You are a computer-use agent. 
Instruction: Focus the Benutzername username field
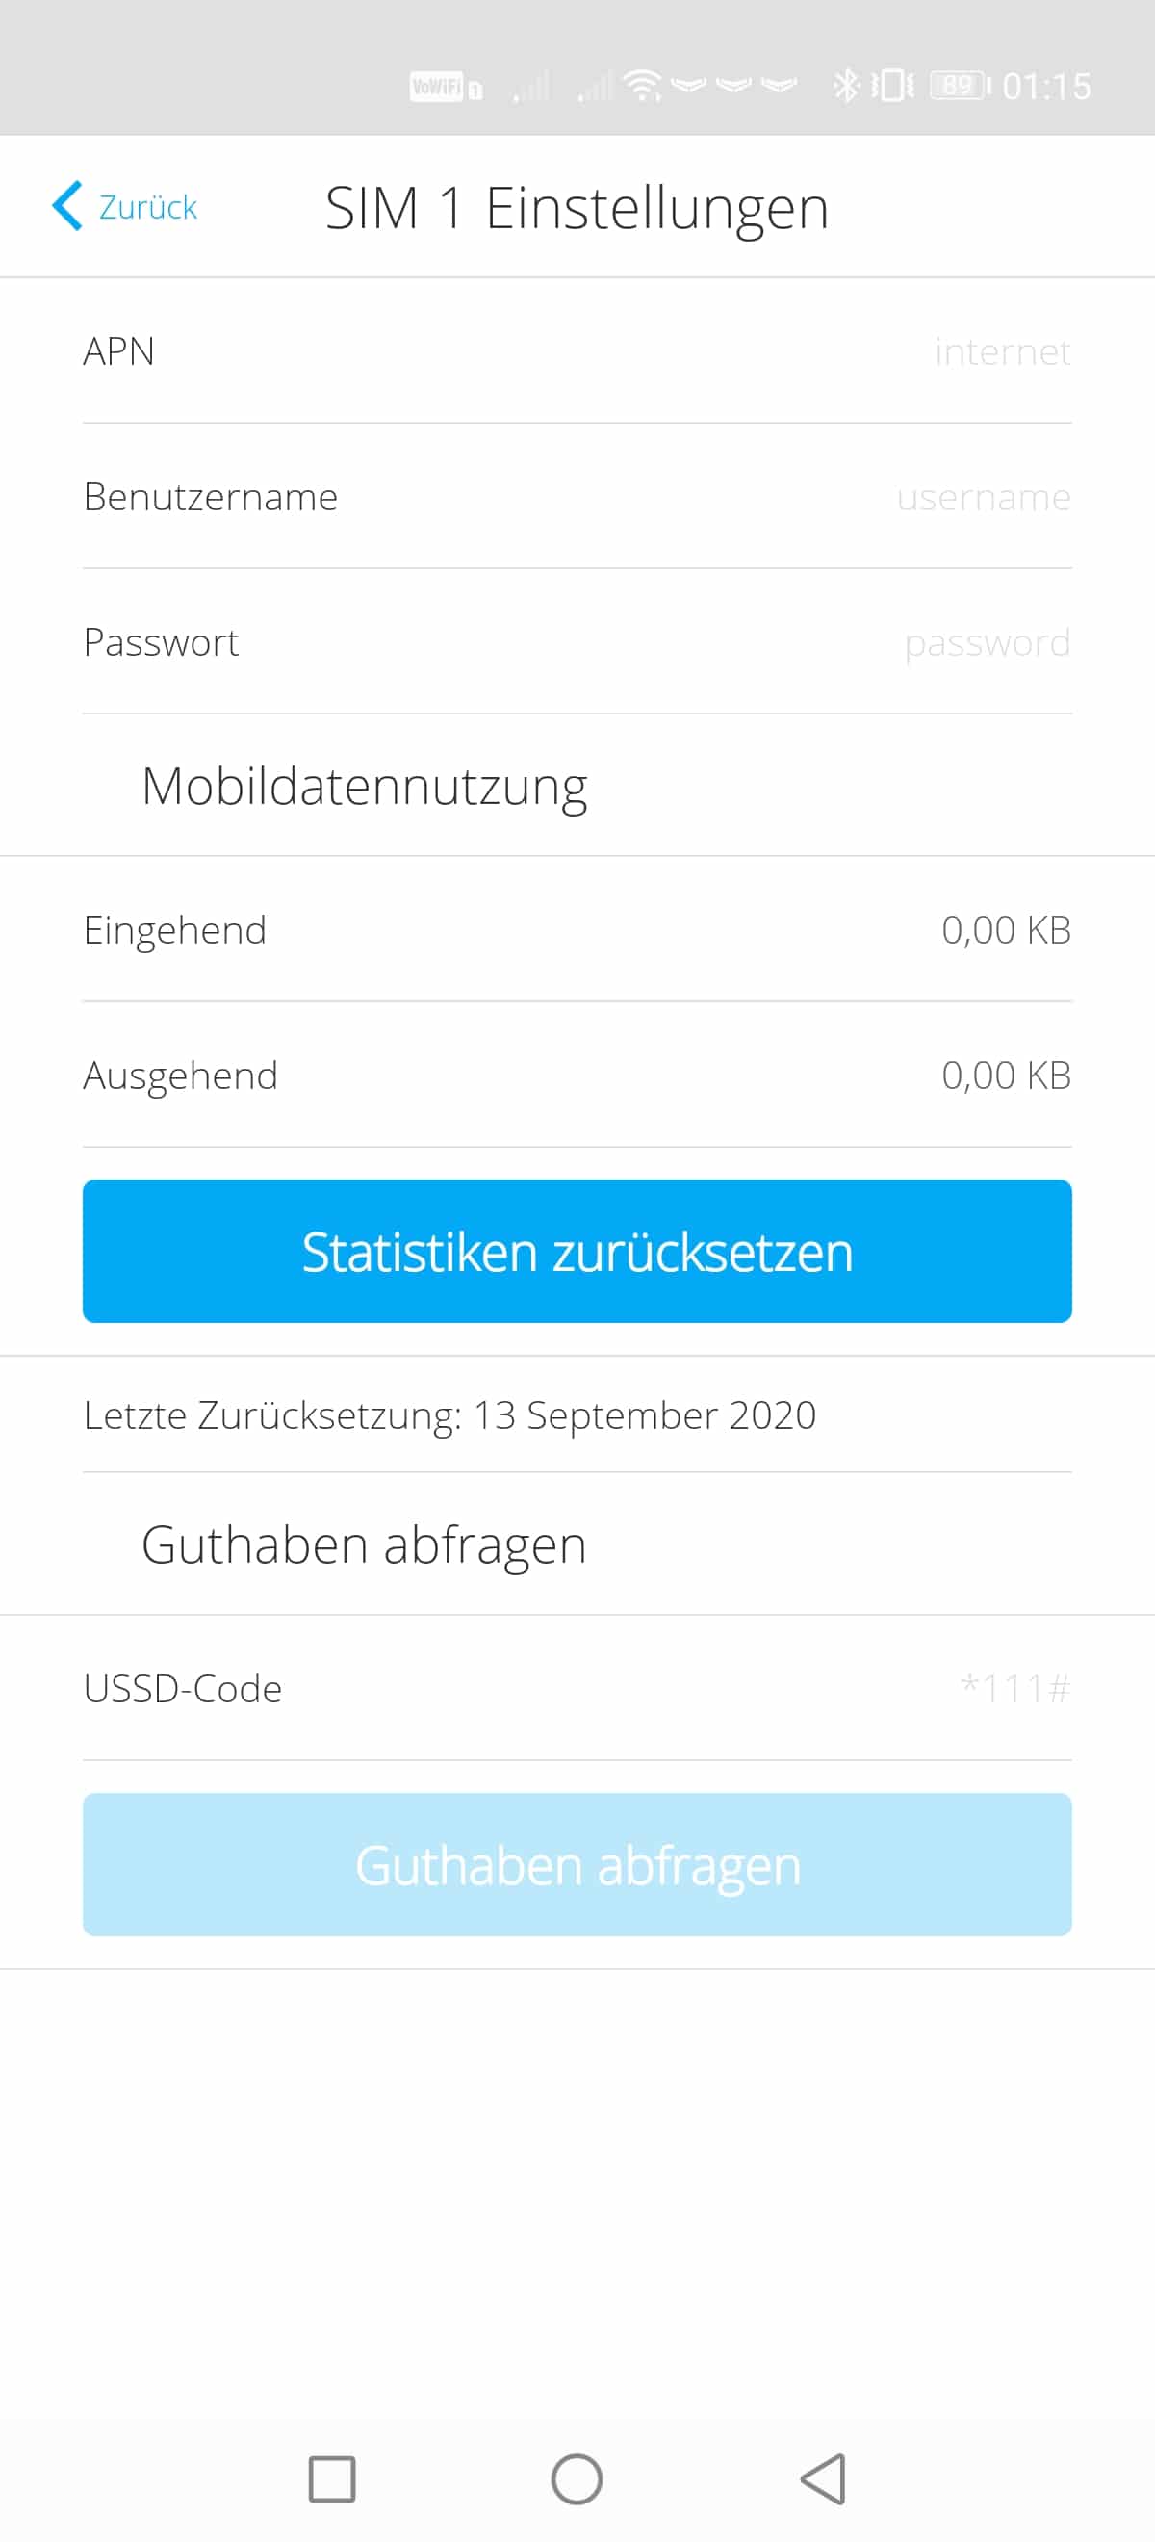pos(577,496)
